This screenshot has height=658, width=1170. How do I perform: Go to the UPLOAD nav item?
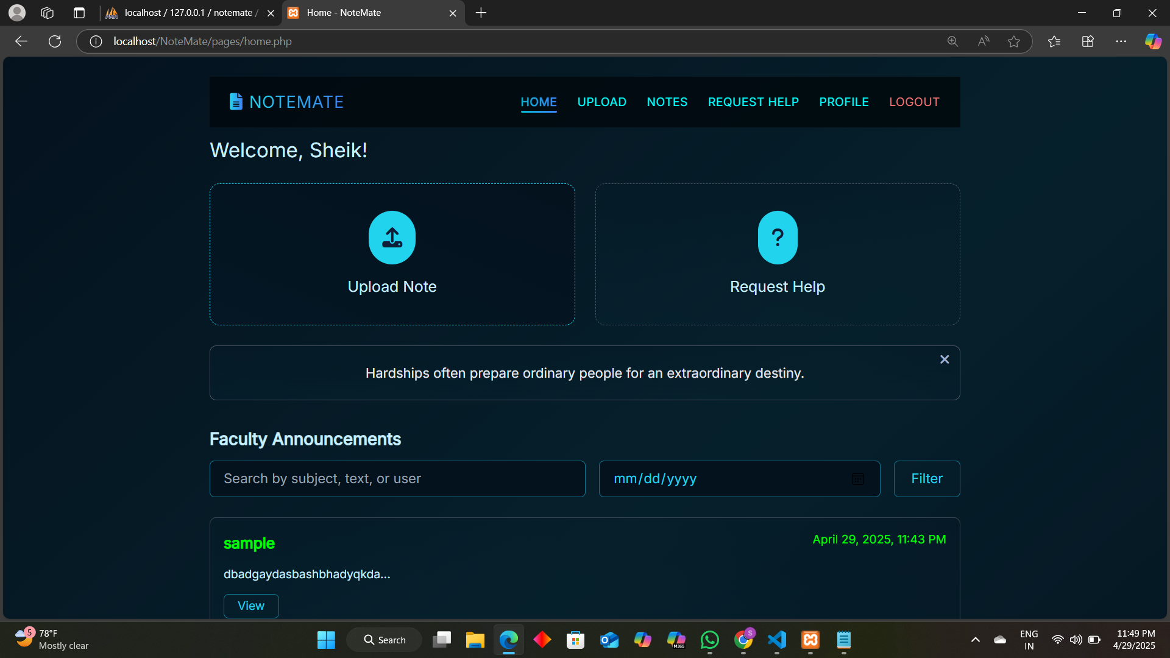[x=601, y=102]
